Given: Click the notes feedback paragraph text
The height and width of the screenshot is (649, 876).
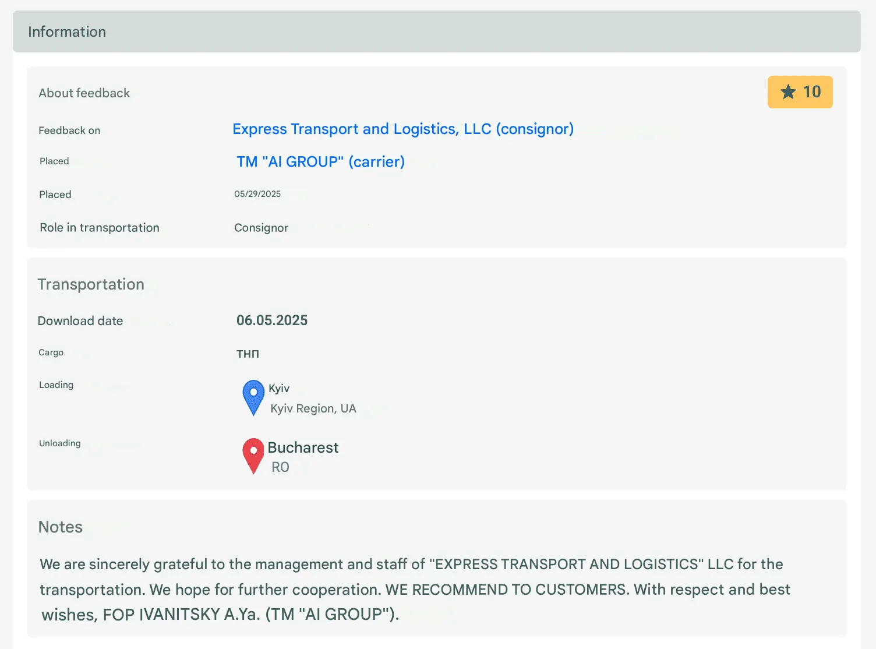Looking at the screenshot, I should tap(415, 589).
